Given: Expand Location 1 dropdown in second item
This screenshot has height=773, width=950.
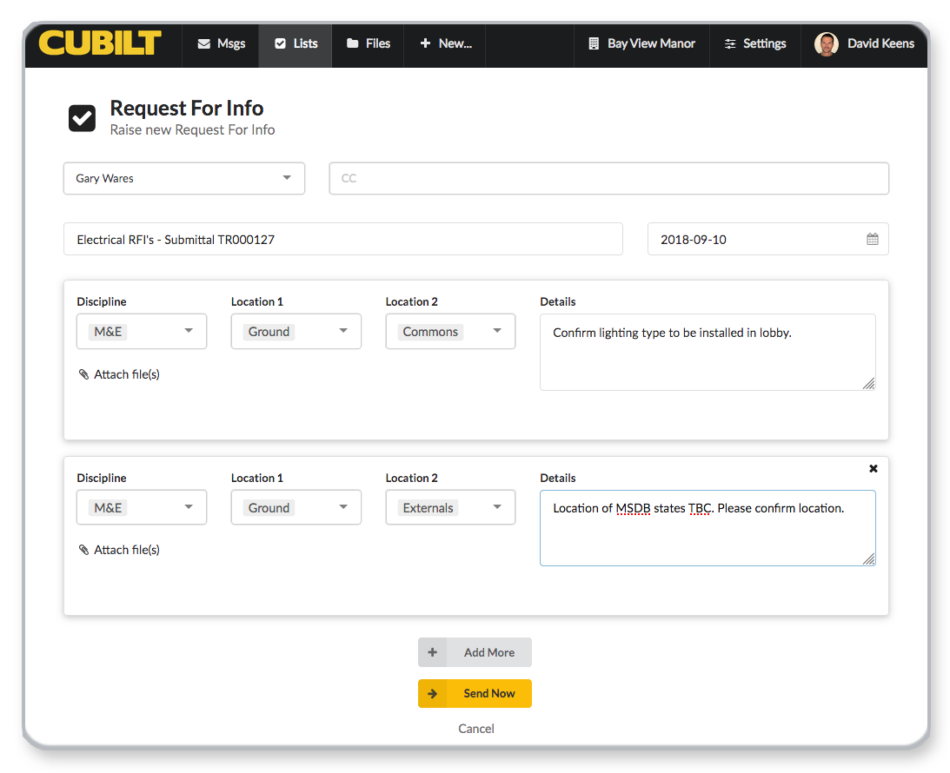Looking at the screenshot, I should click(x=296, y=508).
